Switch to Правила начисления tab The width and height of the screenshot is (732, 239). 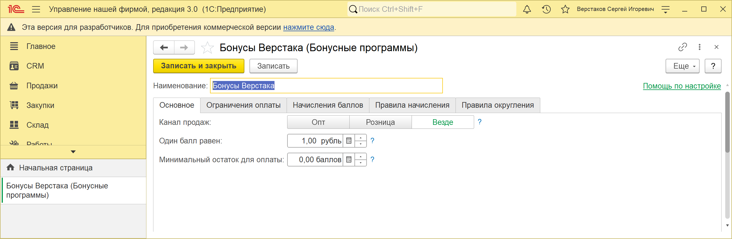point(412,105)
